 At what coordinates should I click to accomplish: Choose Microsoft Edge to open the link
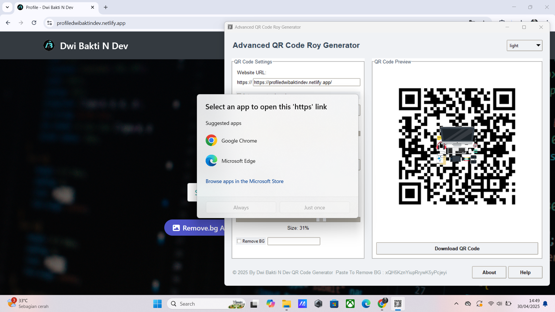pyautogui.click(x=278, y=161)
